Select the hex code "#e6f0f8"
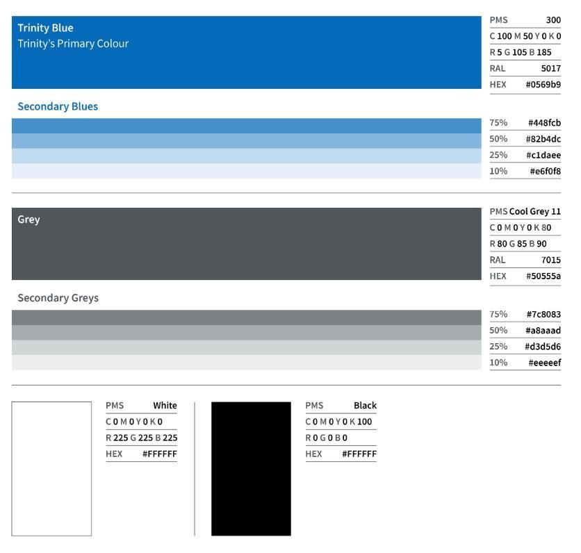 [545, 171]
